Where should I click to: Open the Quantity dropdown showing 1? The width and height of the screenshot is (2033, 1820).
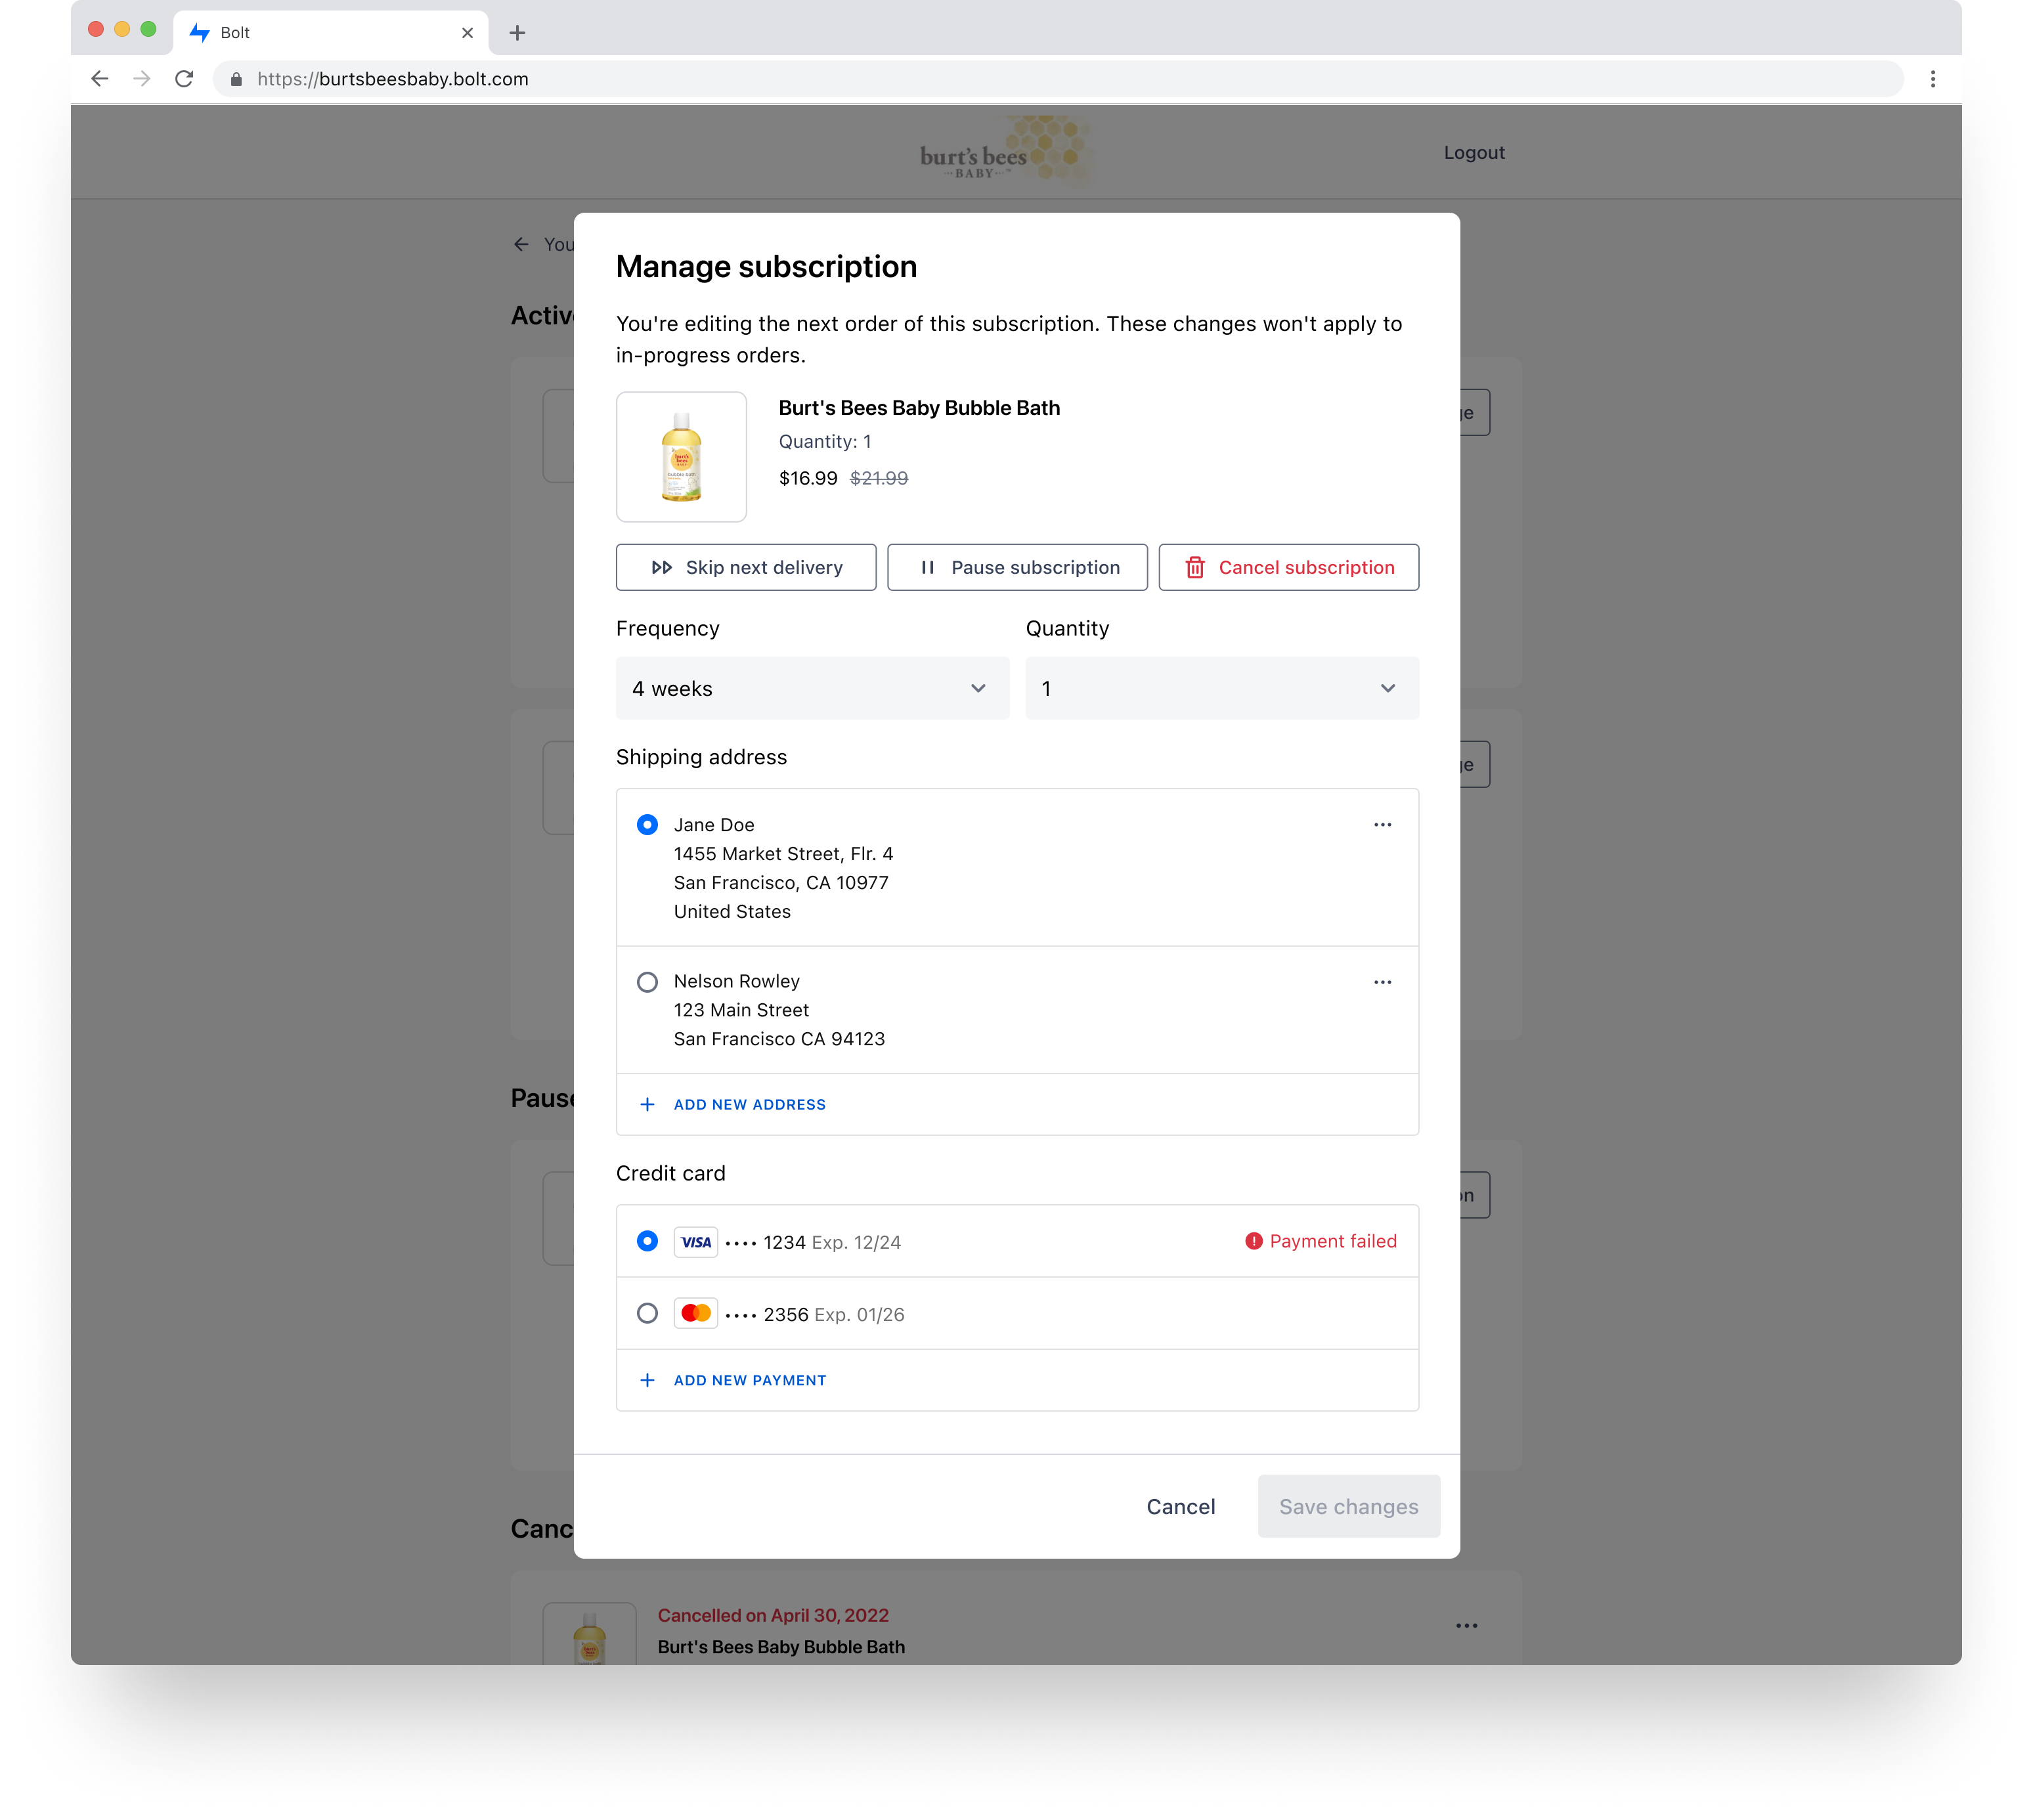(1222, 688)
